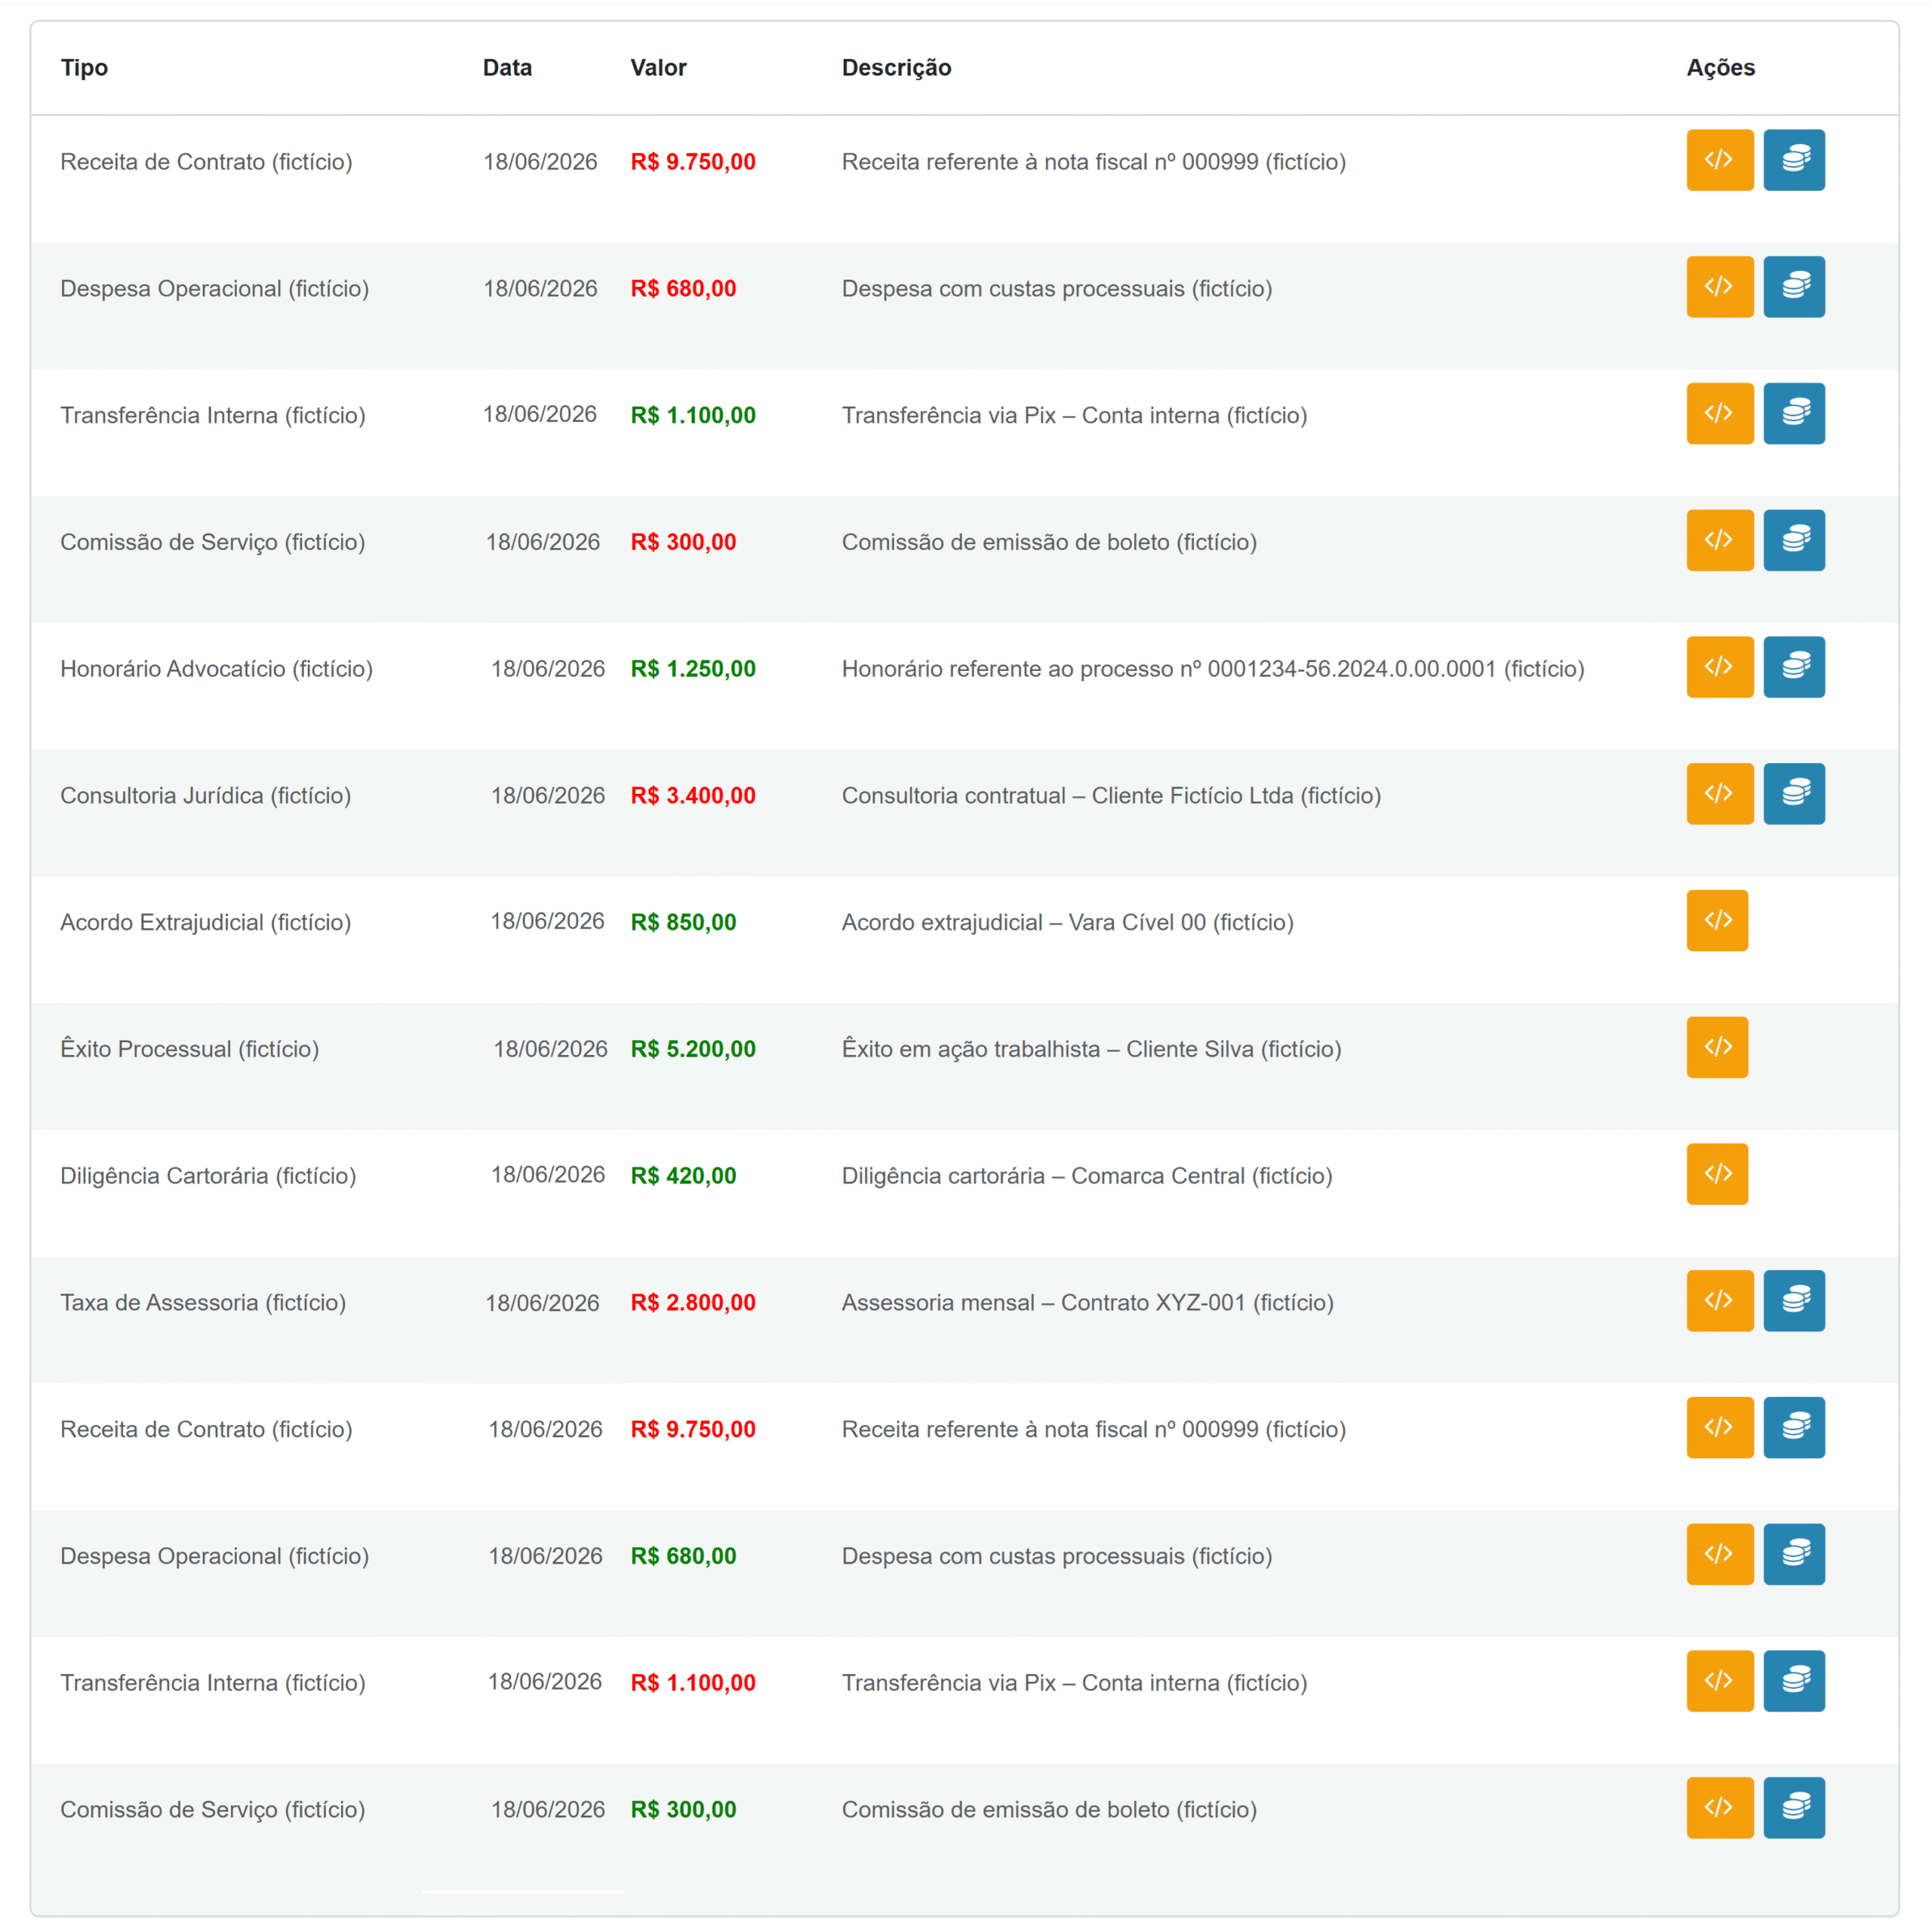Image resolution: width=1932 pixels, height=1932 pixels.
Task: Click the date in Êxito Processual row
Action: (550, 1049)
